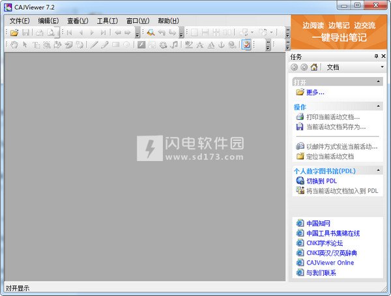The width and height of the screenshot is (391, 296).
Task: Click task pane back round arrow
Action: [x=295, y=67]
